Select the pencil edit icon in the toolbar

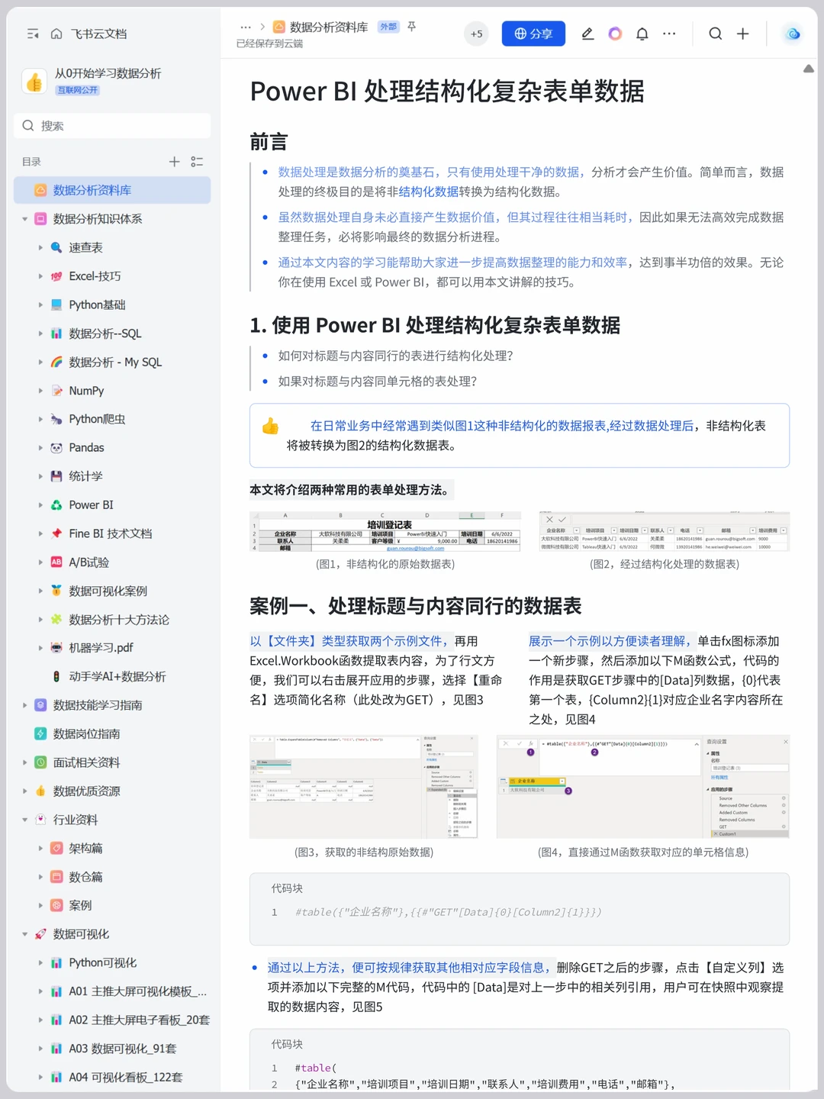click(587, 34)
